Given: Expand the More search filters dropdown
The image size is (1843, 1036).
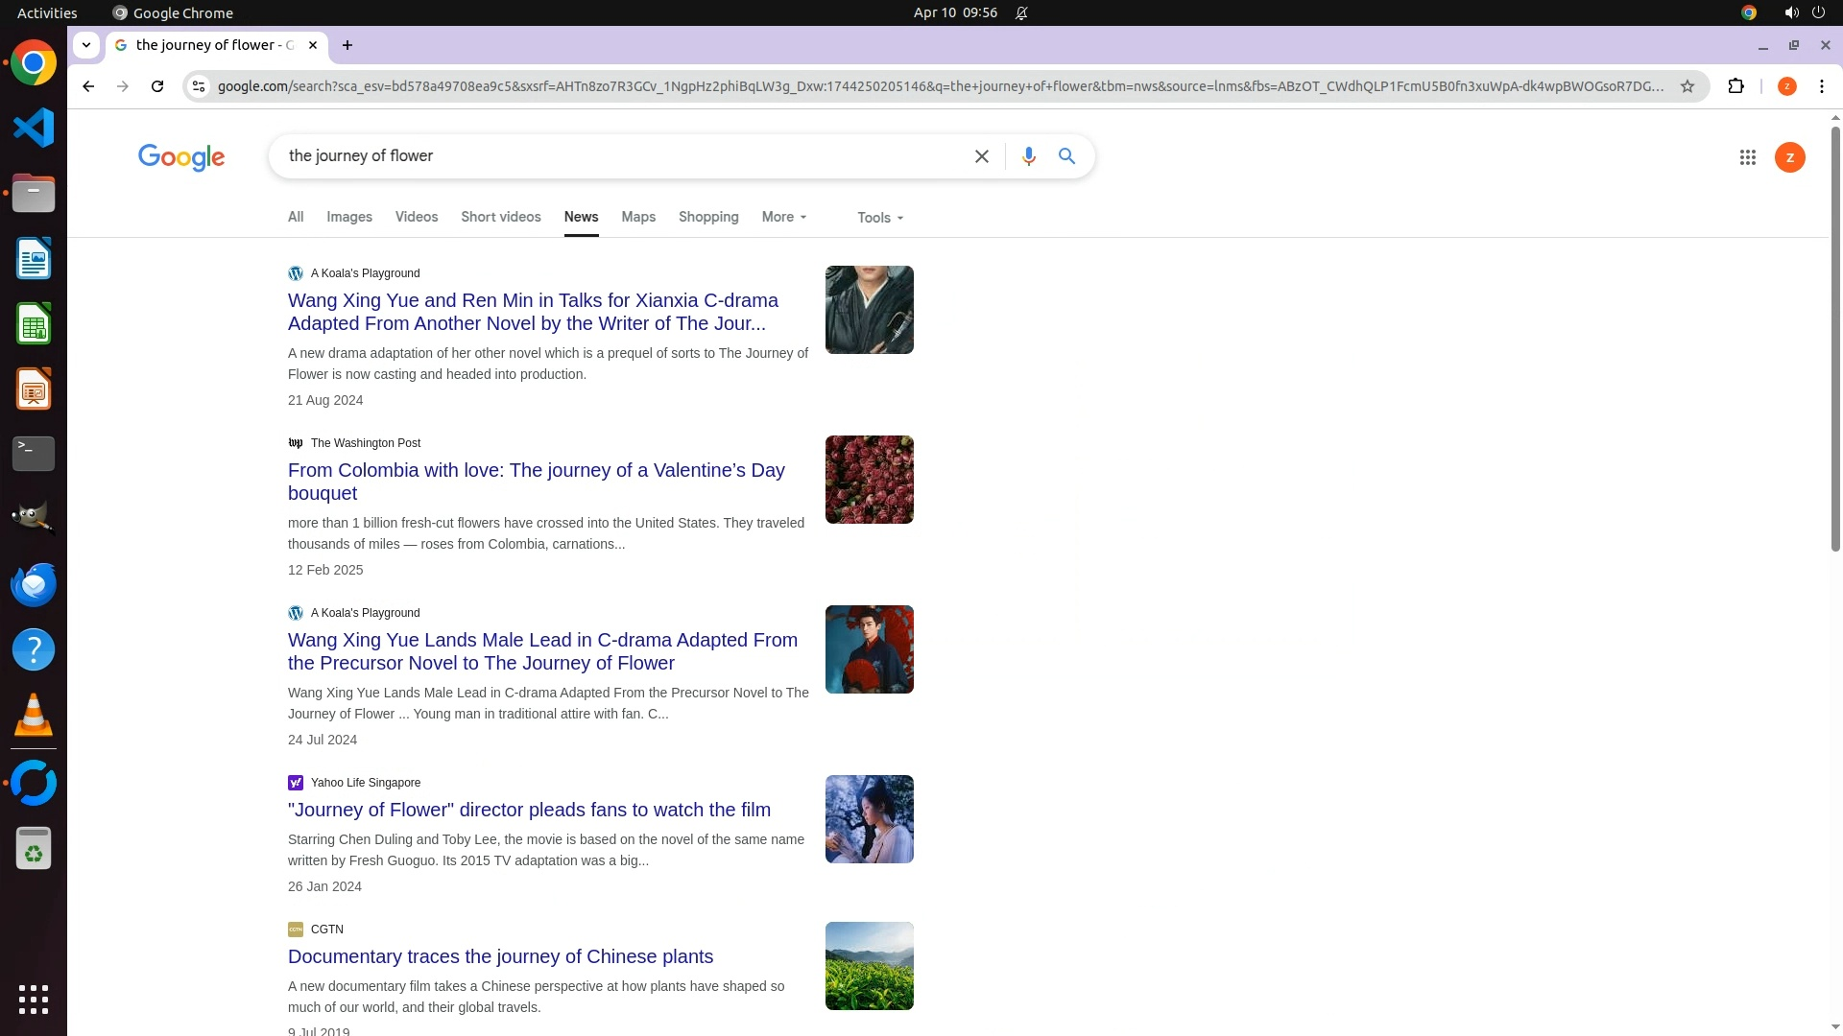Looking at the screenshot, I should (783, 218).
